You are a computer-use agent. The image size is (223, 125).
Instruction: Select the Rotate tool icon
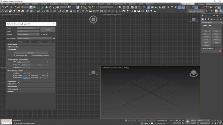(x=50, y=7)
